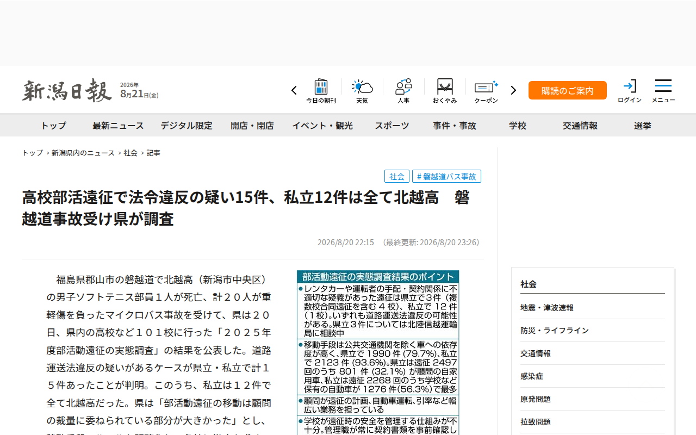Image resolution: width=696 pixels, height=435 pixels.
Task: Click the login (ログイン) icon
Action: (x=630, y=91)
